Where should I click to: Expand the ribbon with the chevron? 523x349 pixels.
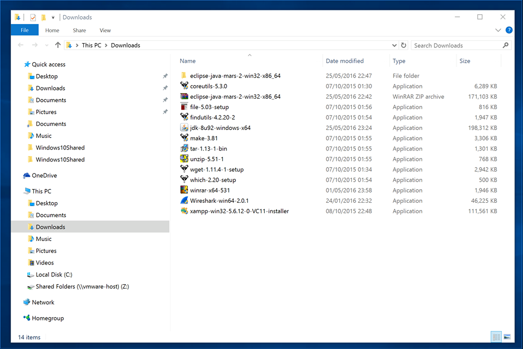pos(498,30)
